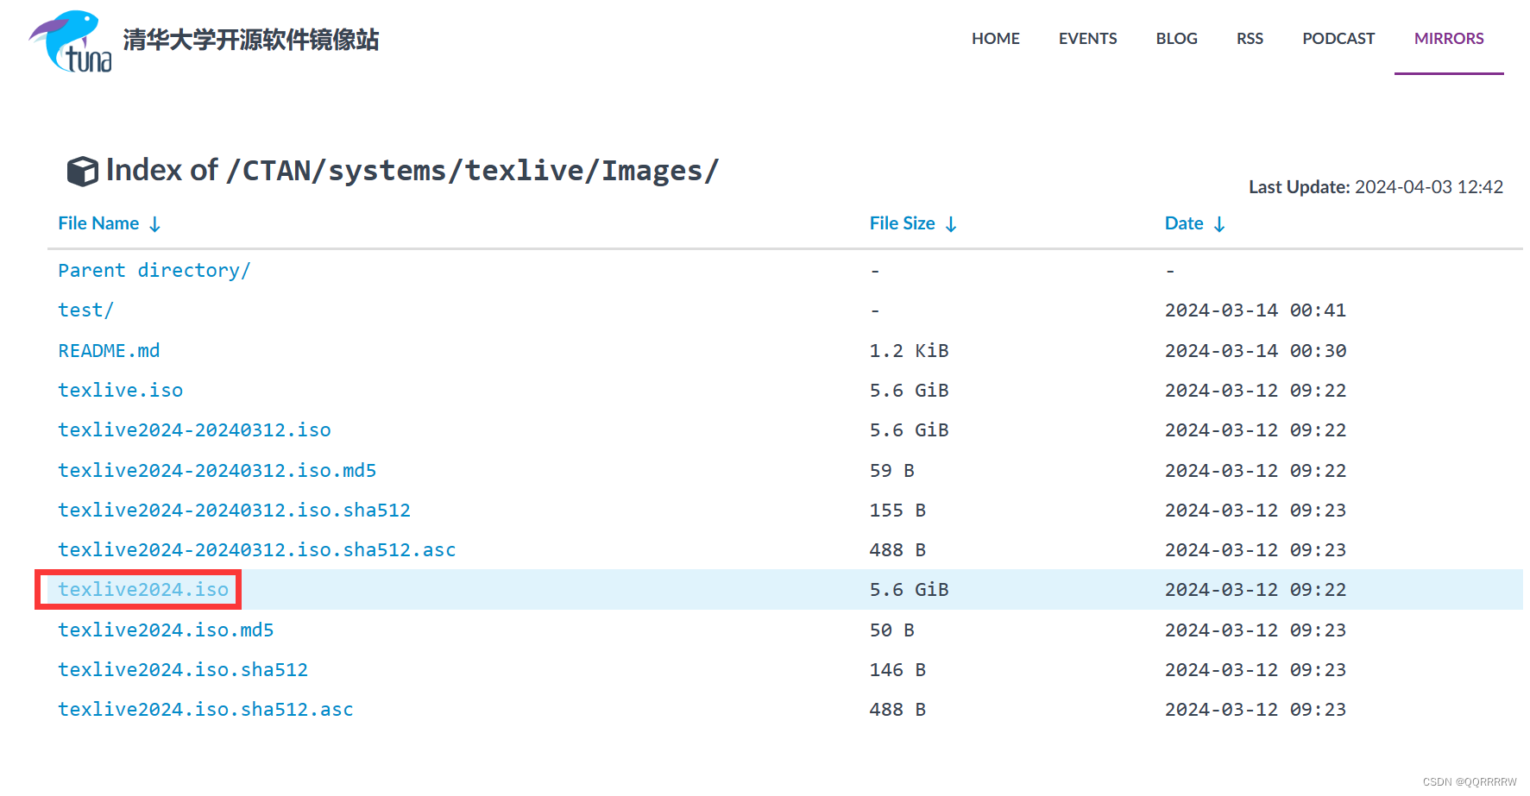Open texlive2024-20240312.iso.sha512 file
The image size is (1530, 796).
point(234,511)
